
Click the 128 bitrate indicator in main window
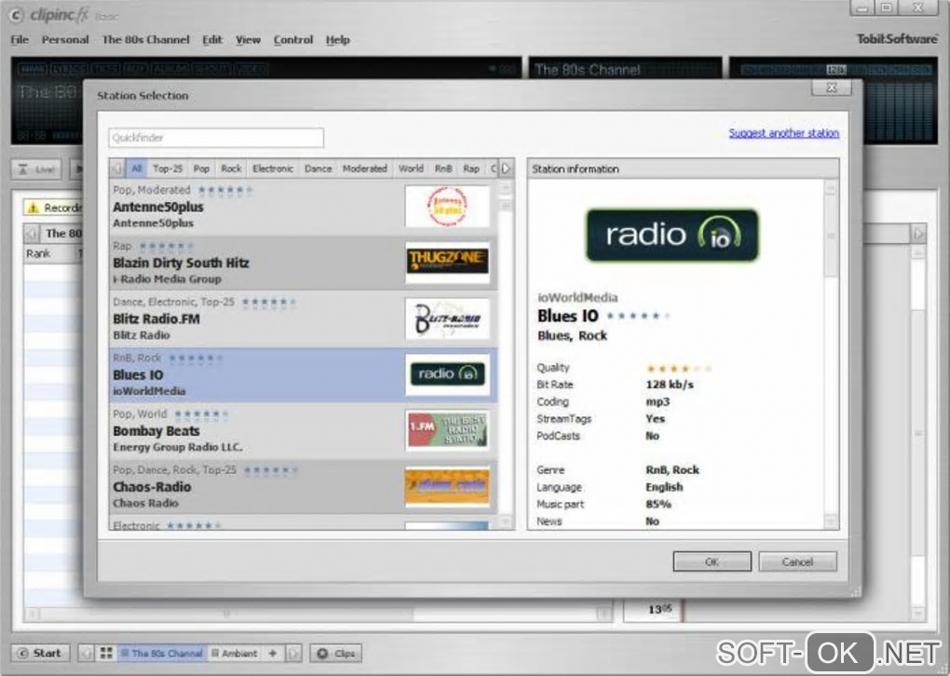[x=836, y=70]
